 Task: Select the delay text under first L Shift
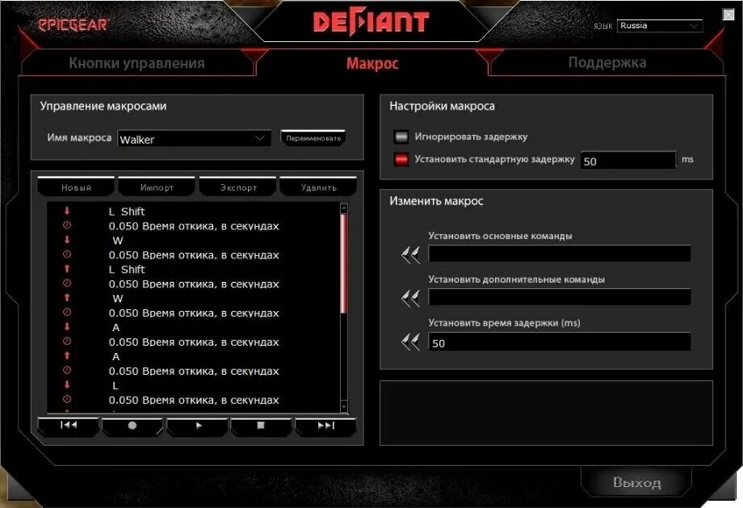(194, 226)
